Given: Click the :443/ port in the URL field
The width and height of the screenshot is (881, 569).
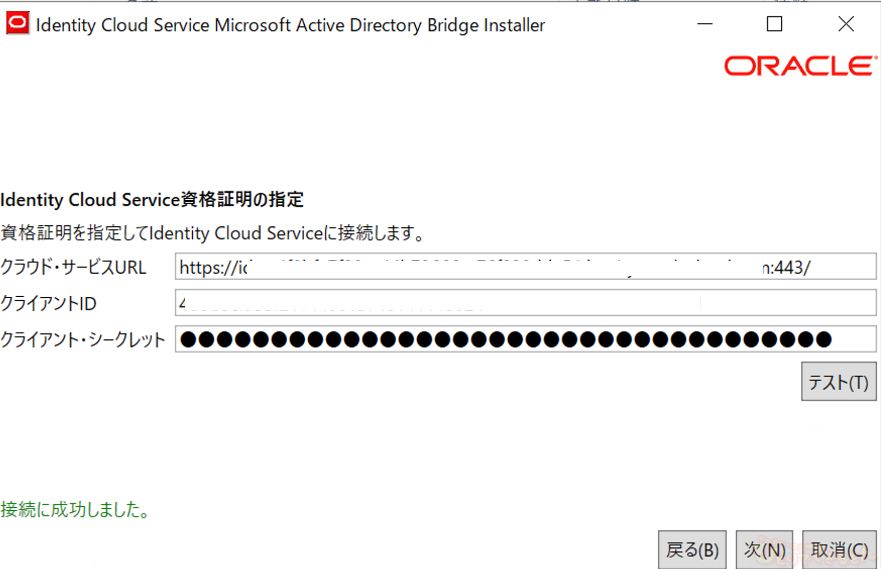Looking at the screenshot, I should [x=790, y=267].
